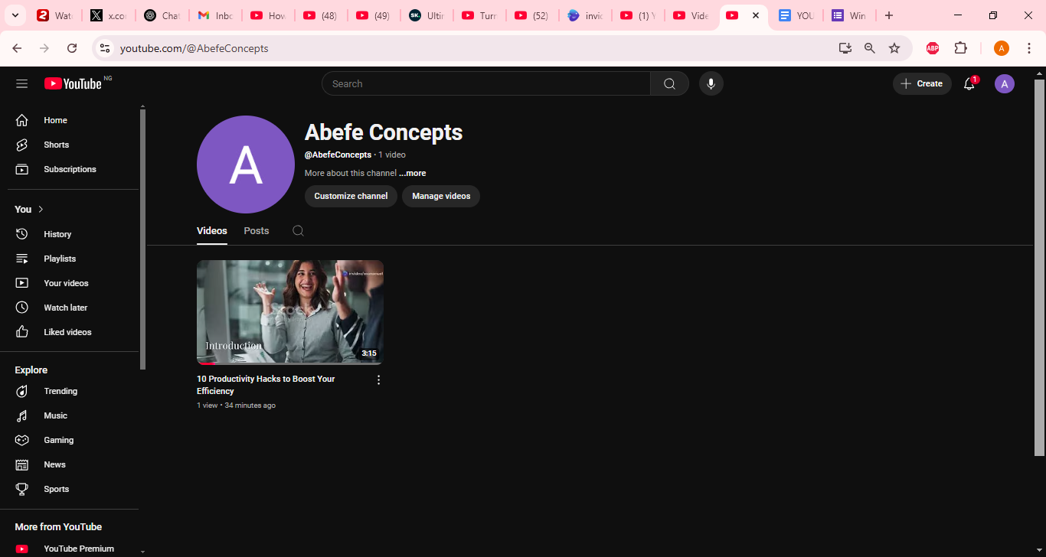Screen dimensions: 1046x557
Task: Switch to the ChatGPT browser tab
Action: tap(162, 15)
